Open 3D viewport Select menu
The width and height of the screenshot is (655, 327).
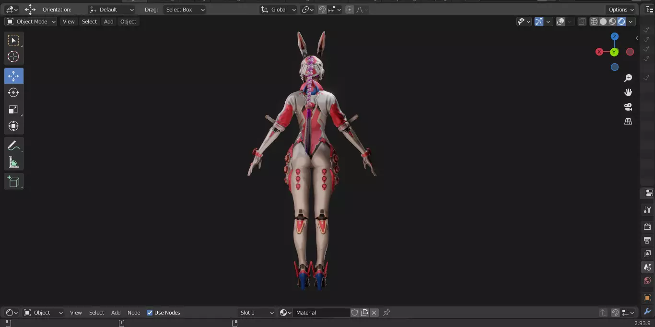tap(89, 22)
